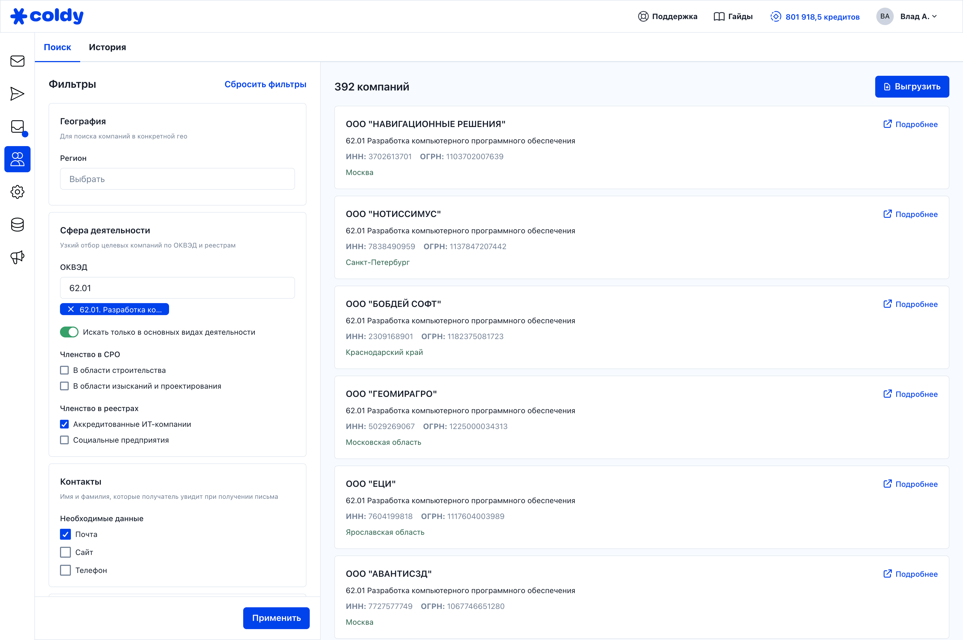Open the inbox tray sidebar icon
The image size is (963, 640).
(17, 126)
